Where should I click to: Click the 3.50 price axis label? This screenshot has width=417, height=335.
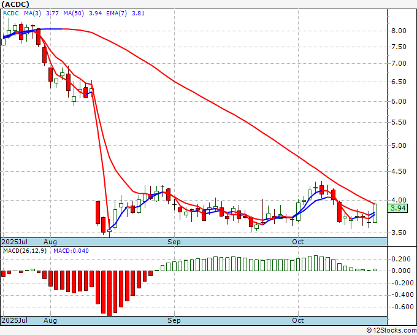399,233
